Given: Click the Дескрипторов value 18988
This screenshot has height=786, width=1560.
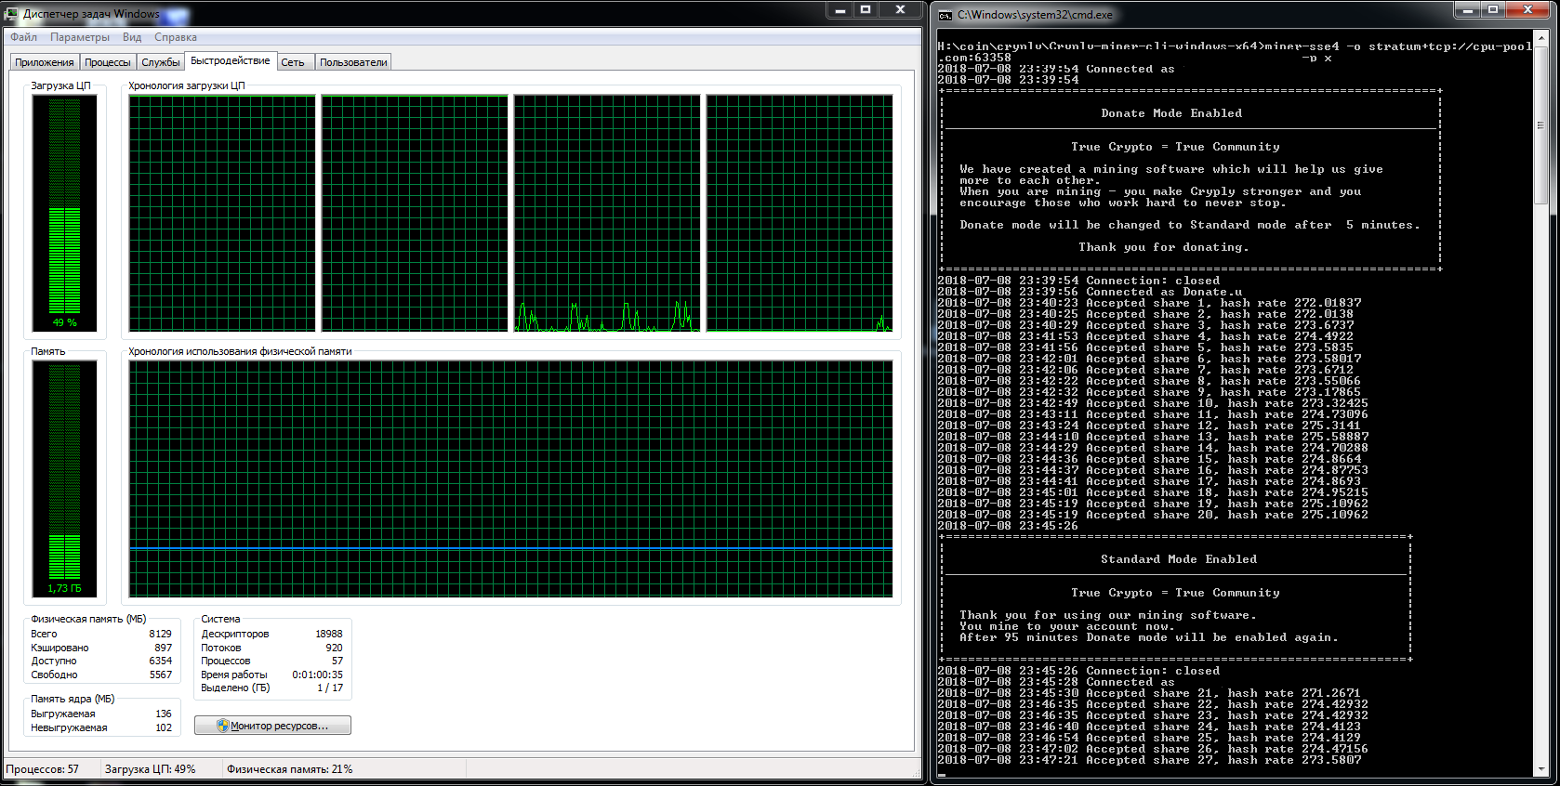Looking at the screenshot, I should point(328,634).
